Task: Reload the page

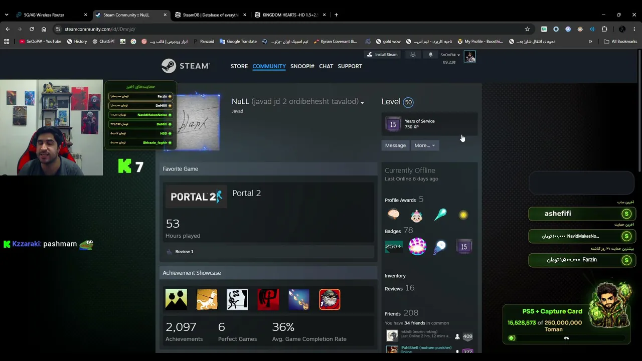Action: [32, 29]
